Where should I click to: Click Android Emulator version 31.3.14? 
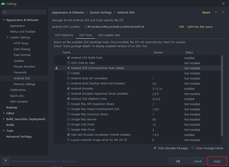click(x=157, y=89)
